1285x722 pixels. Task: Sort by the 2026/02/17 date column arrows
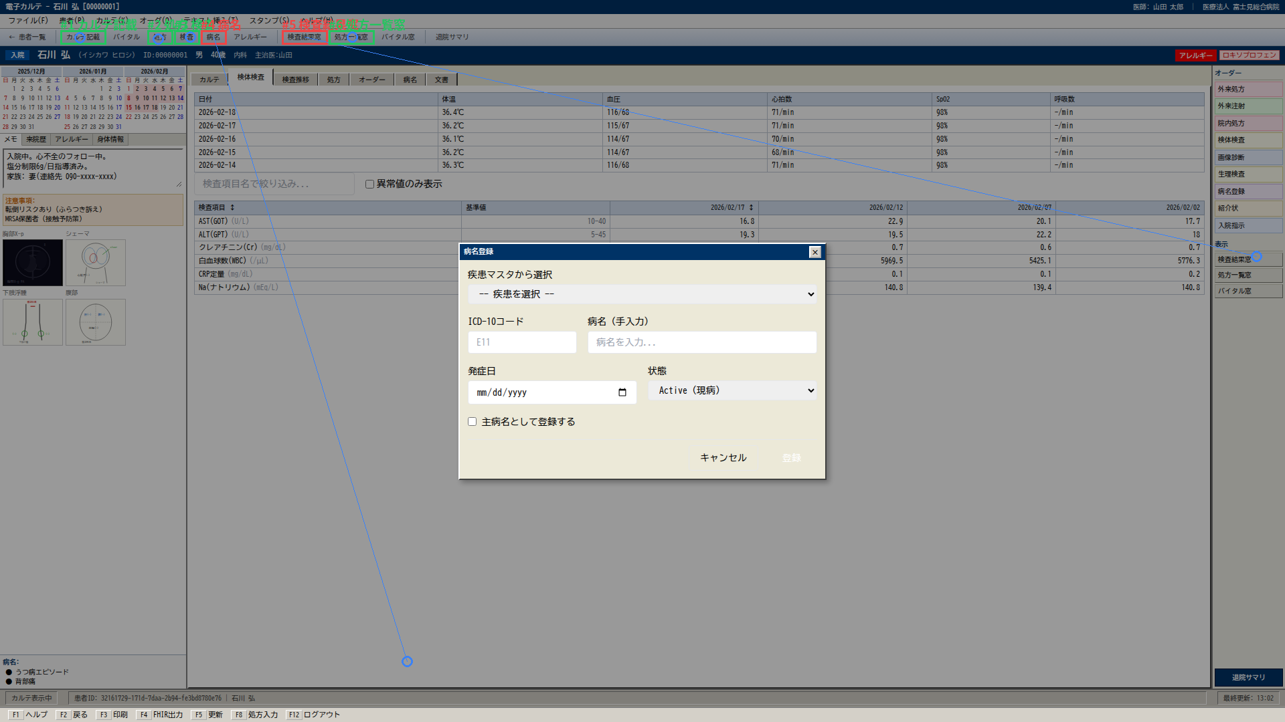click(x=751, y=208)
